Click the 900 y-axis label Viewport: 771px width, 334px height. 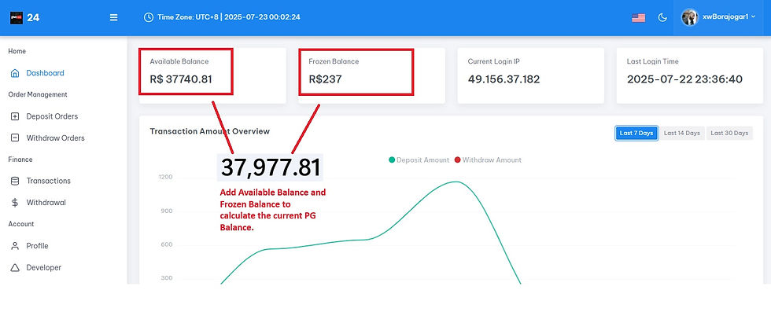pos(167,211)
